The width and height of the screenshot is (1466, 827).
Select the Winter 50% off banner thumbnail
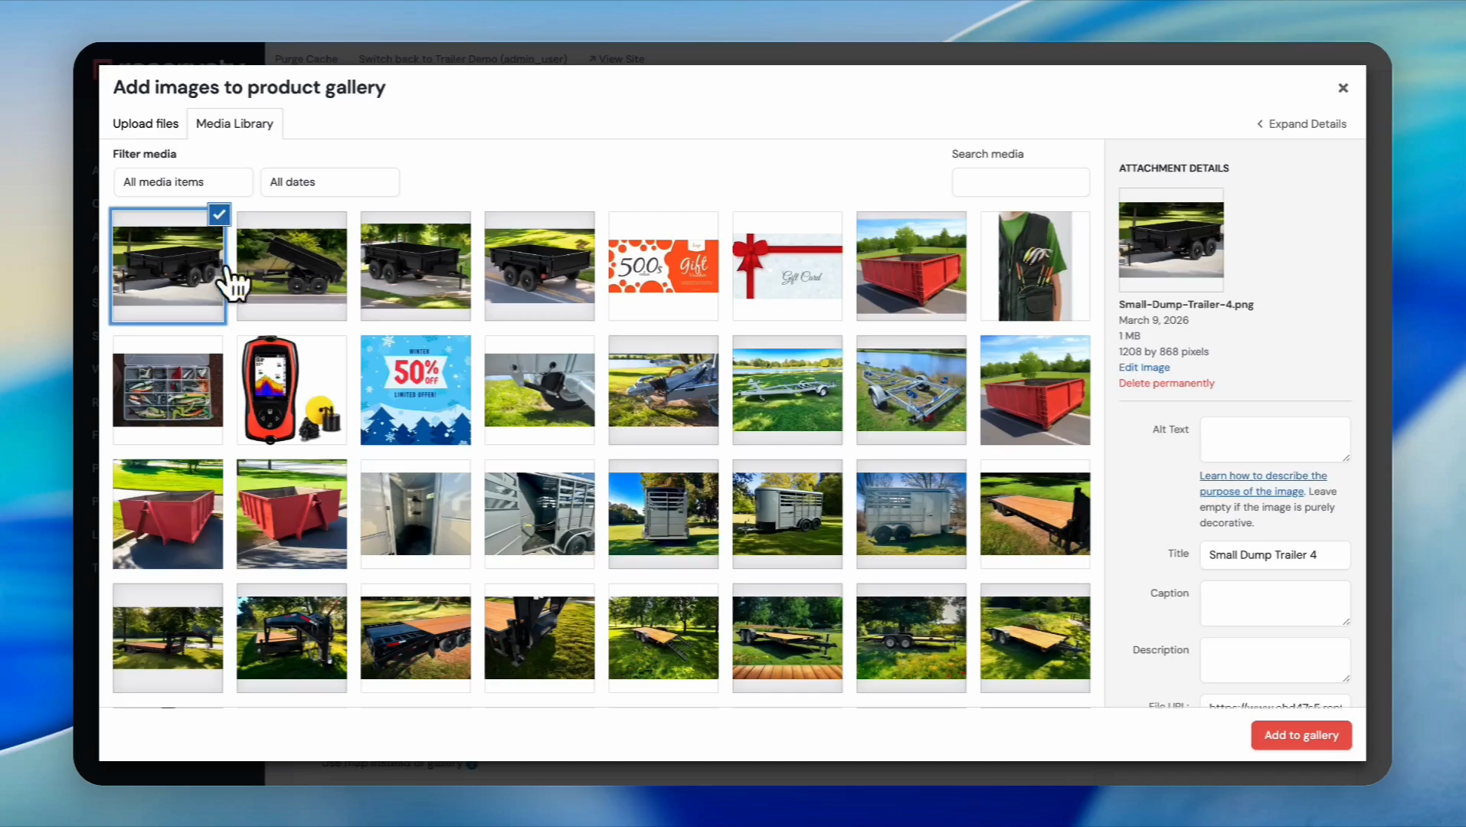pyautogui.click(x=416, y=390)
